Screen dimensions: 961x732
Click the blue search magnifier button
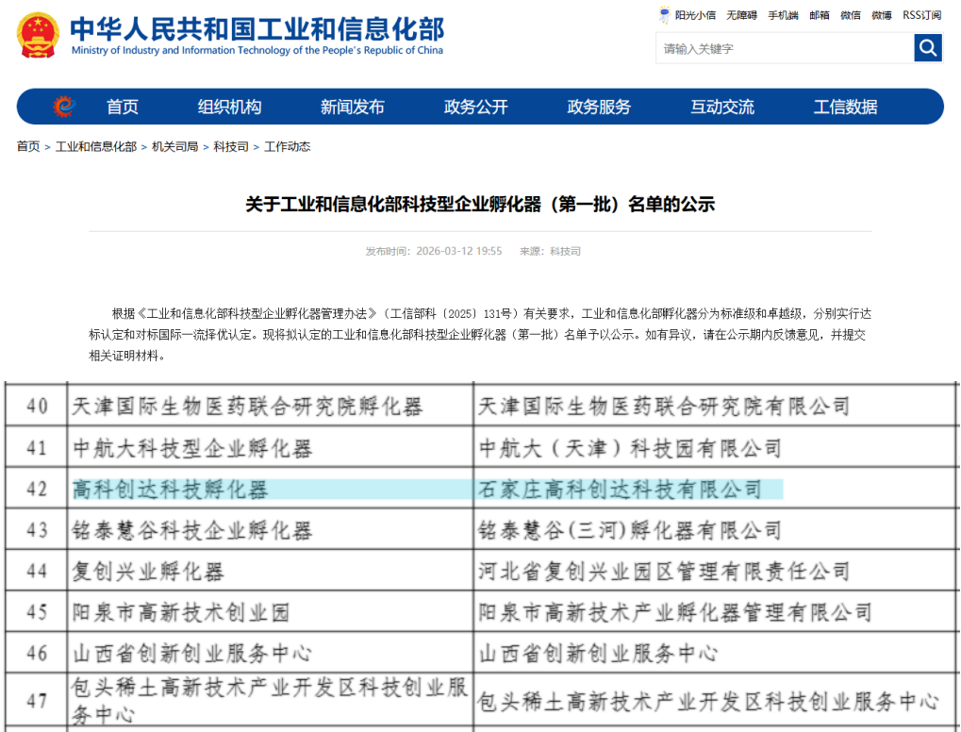(x=928, y=48)
